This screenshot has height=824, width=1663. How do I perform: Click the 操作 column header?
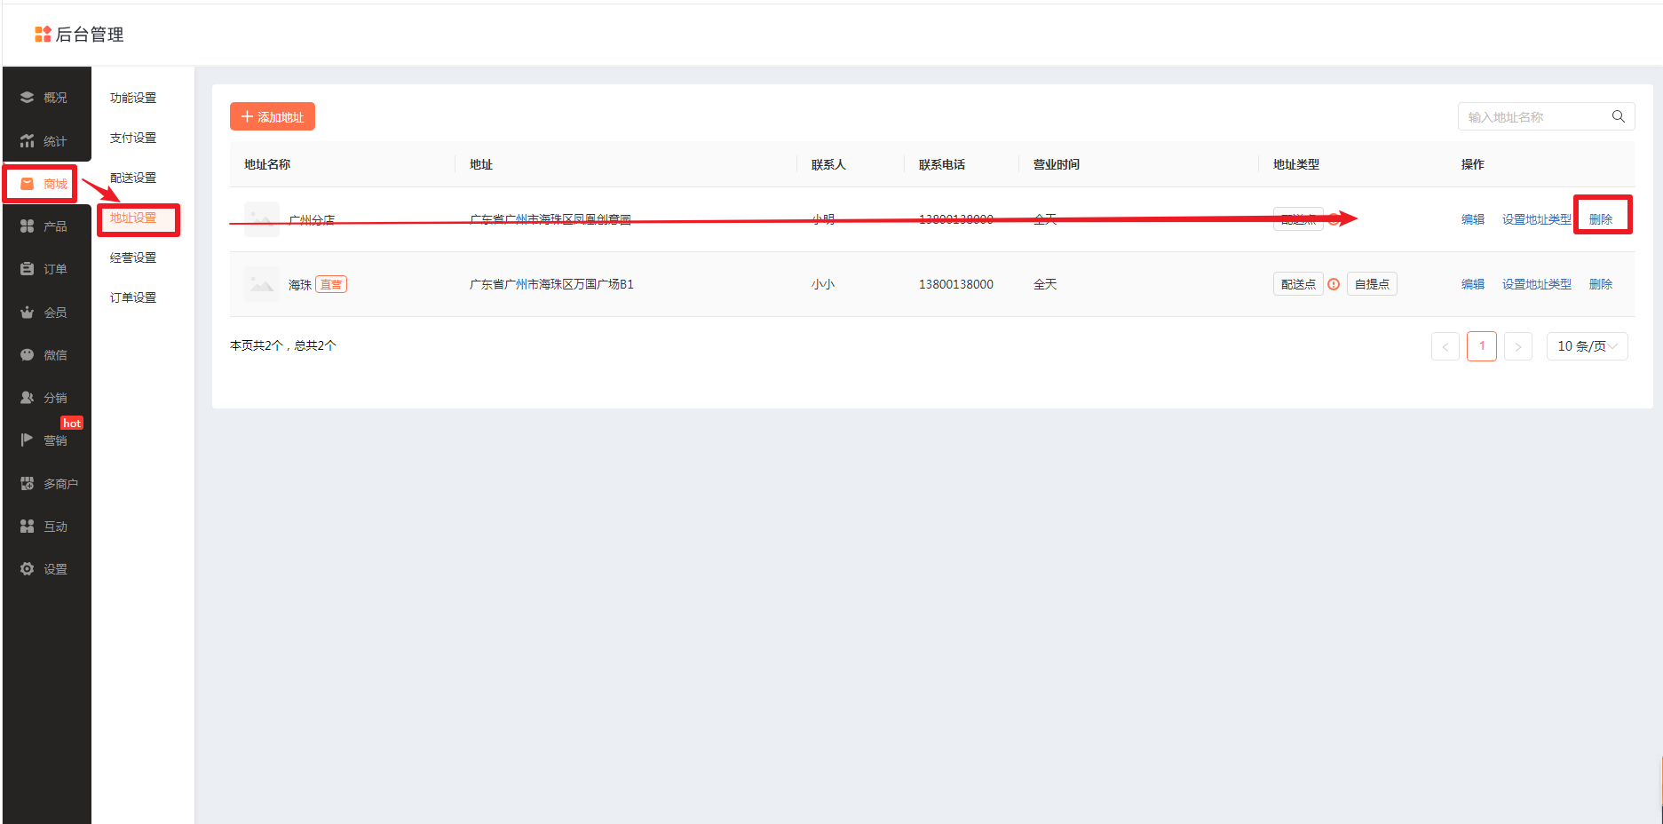click(x=1473, y=164)
